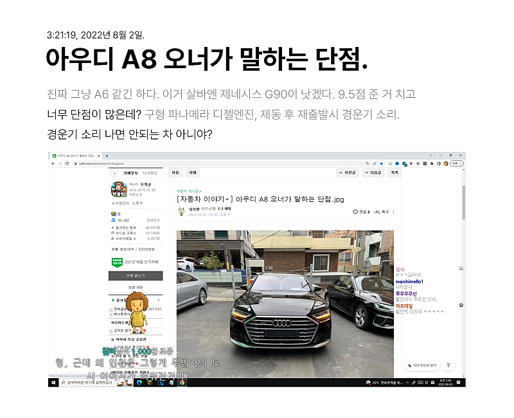Viewport: 514px width, 418px height.
Task: Click the comments speech bubble icon
Action: (355, 212)
